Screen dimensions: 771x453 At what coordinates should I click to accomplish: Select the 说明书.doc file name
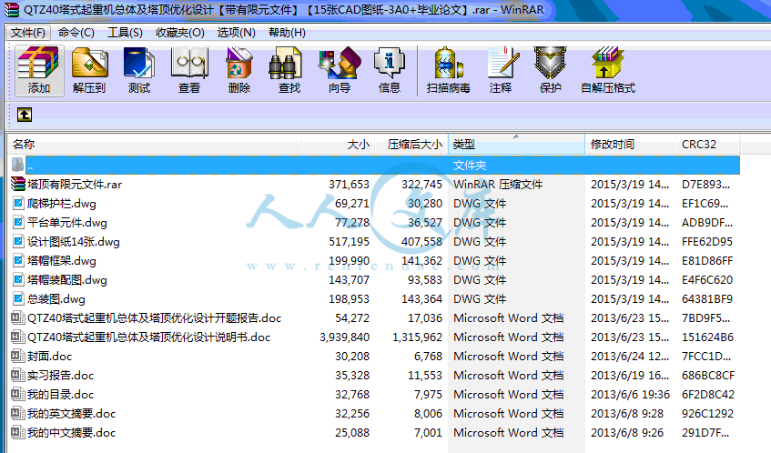pyautogui.click(x=149, y=337)
